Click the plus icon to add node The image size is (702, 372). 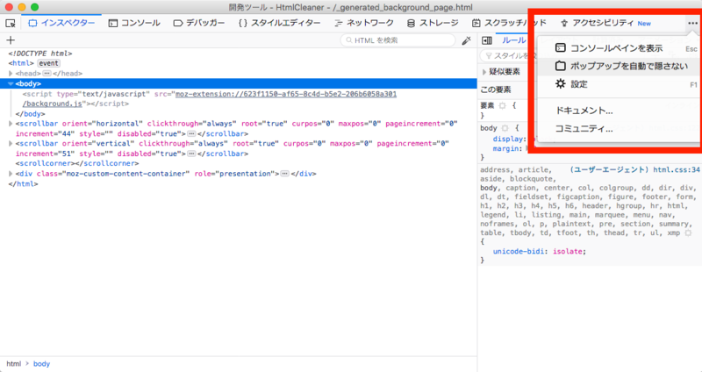point(11,40)
